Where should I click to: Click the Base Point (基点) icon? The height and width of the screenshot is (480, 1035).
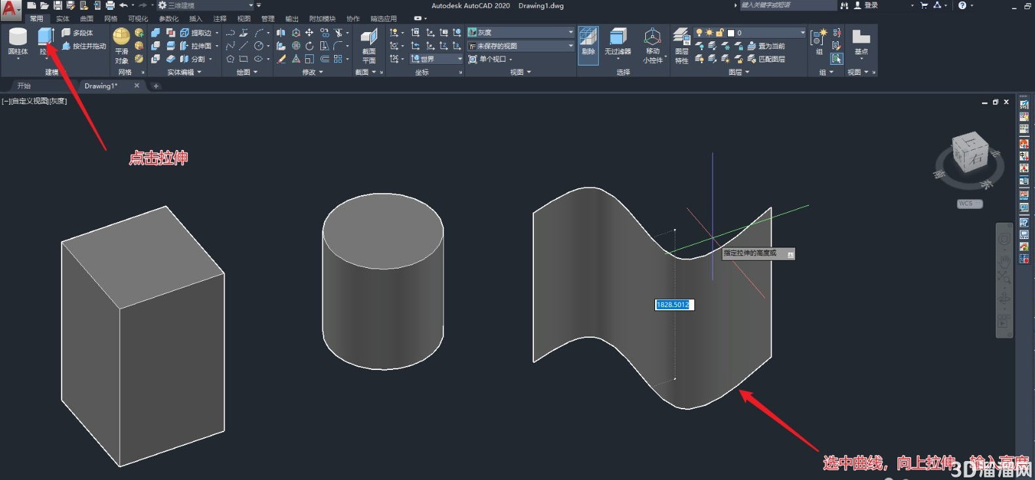click(x=861, y=42)
